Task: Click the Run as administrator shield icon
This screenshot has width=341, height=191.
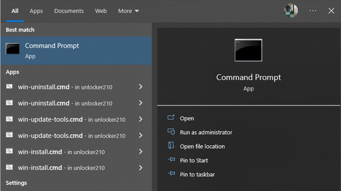Action: pos(171,132)
